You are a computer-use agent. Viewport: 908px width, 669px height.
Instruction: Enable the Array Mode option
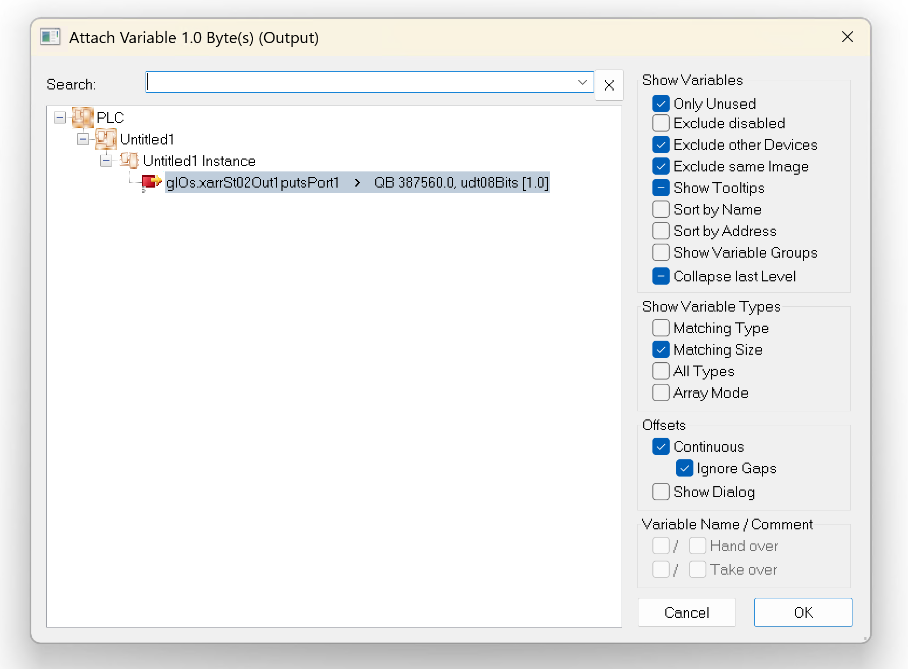(x=661, y=392)
